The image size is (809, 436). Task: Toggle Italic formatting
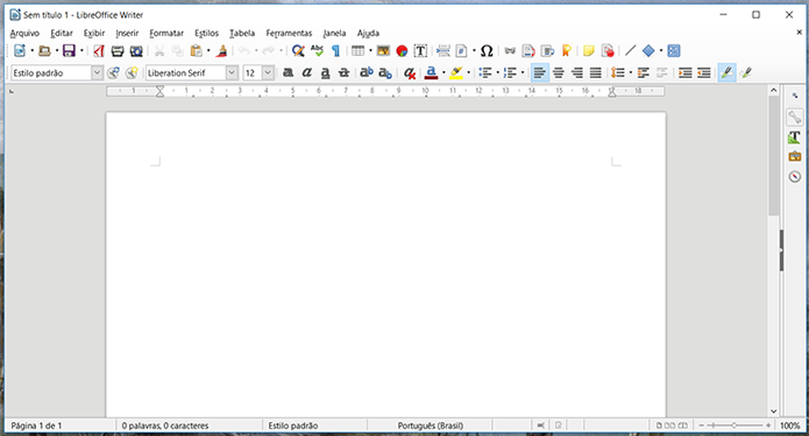point(307,72)
